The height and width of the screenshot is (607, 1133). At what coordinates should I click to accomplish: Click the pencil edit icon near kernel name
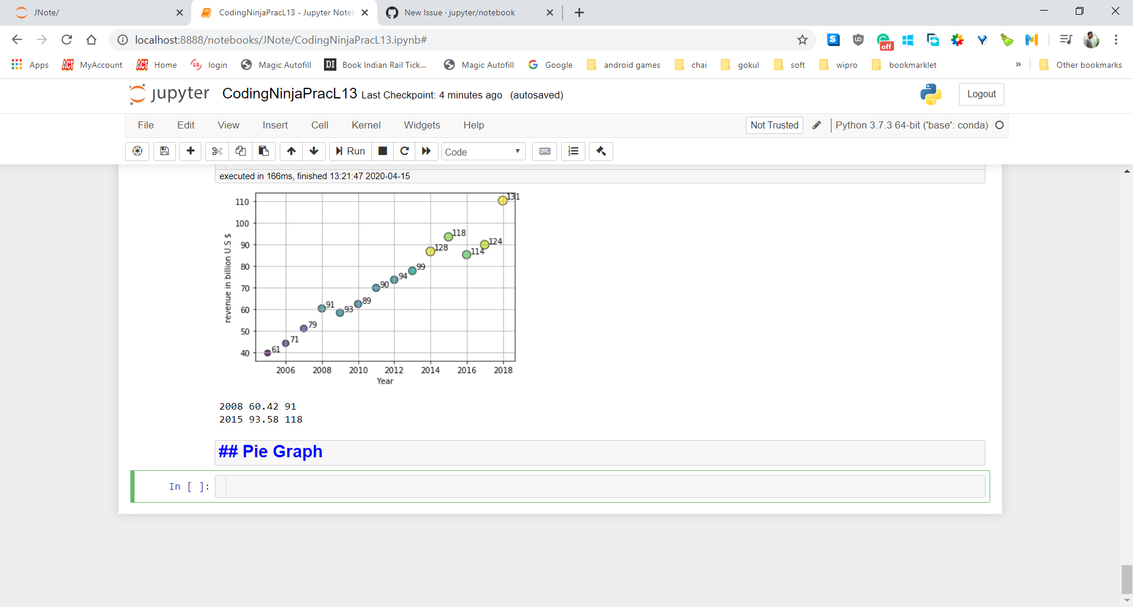click(817, 125)
